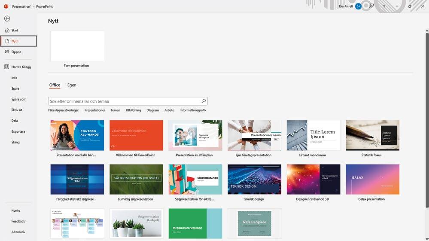Select green Medarbetarorientering template

pos(195,223)
